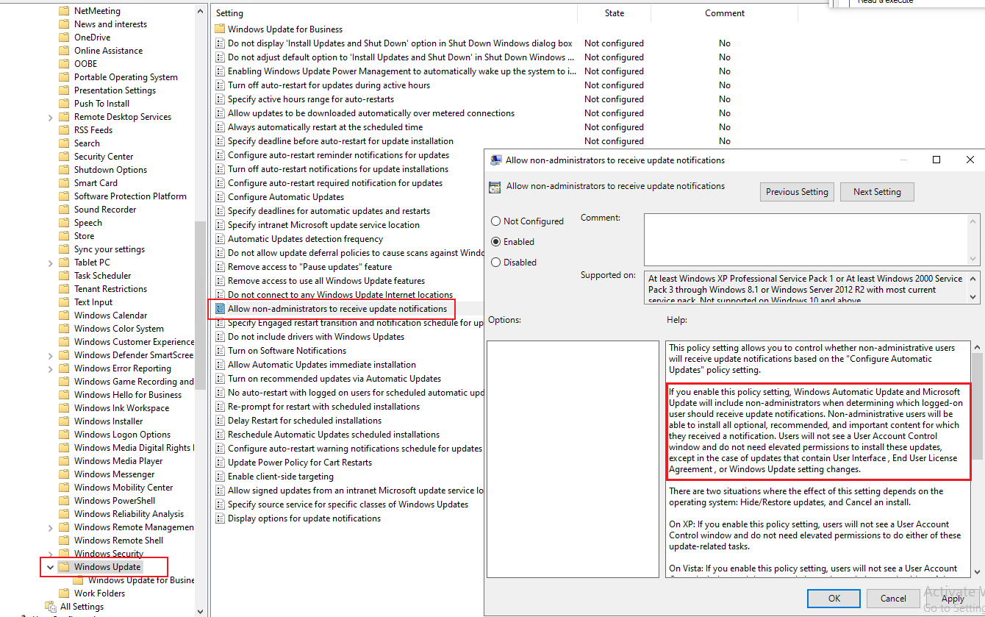Click policy icon for Update Power Policy for Cart Restarts
Image resolution: width=985 pixels, height=617 pixels.
220,463
